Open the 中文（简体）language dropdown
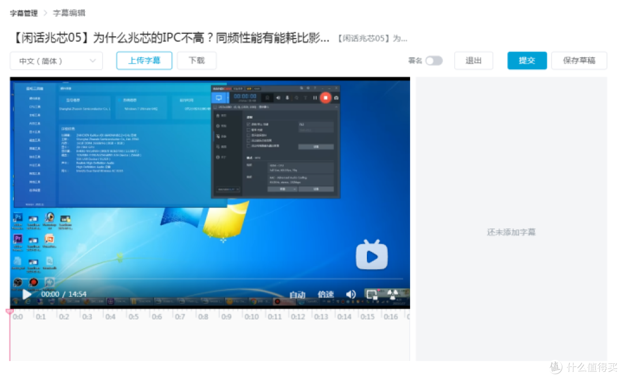This screenshot has width=623, height=380. point(57,61)
